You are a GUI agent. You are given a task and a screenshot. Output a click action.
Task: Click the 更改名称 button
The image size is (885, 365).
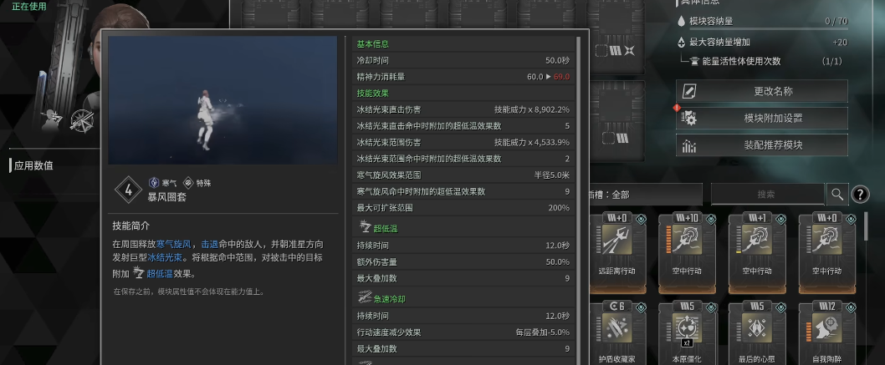[761, 91]
